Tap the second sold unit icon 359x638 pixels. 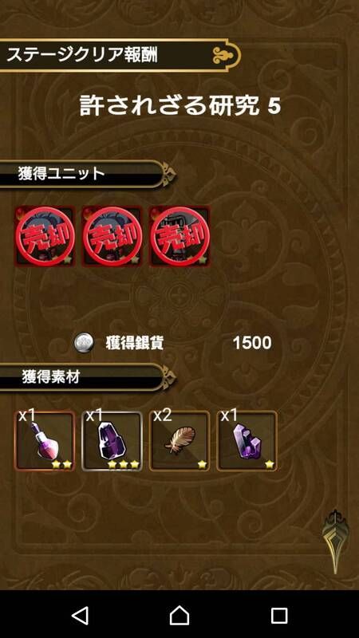[x=112, y=236]
